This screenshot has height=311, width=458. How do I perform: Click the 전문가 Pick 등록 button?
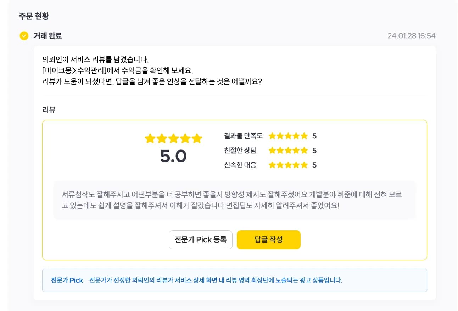(x=201, y=240)
